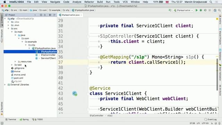222x125 pixels.
Task: Select Service1Client class in tree
Action: pyautogui.click(x=48, y=58)
